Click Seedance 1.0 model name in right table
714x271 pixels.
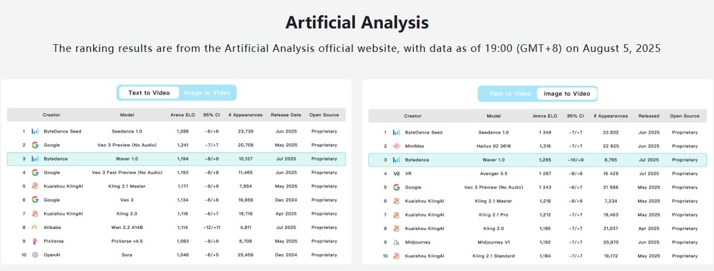coord(493,132)
